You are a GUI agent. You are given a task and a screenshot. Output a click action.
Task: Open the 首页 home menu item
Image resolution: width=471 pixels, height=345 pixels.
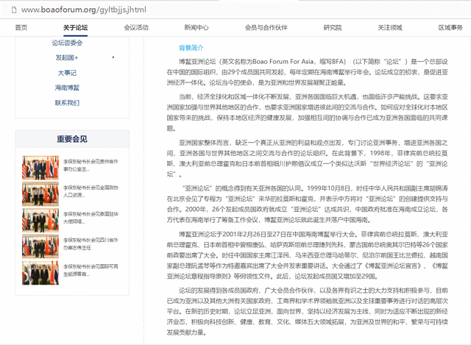click(x=21, y=27)
